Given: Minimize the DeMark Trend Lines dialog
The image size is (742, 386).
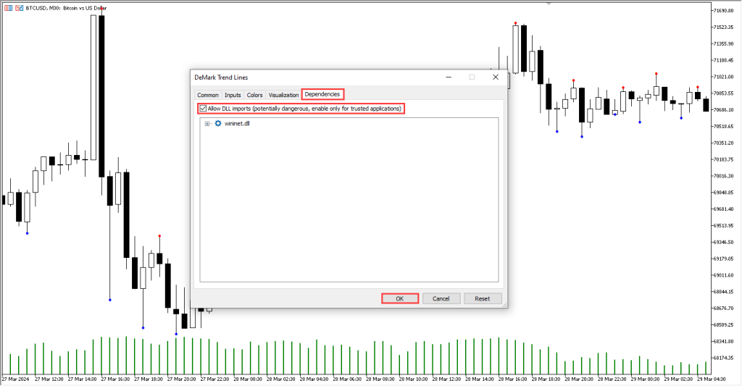Looking at the screenshot, I should (x=449, y=77).
